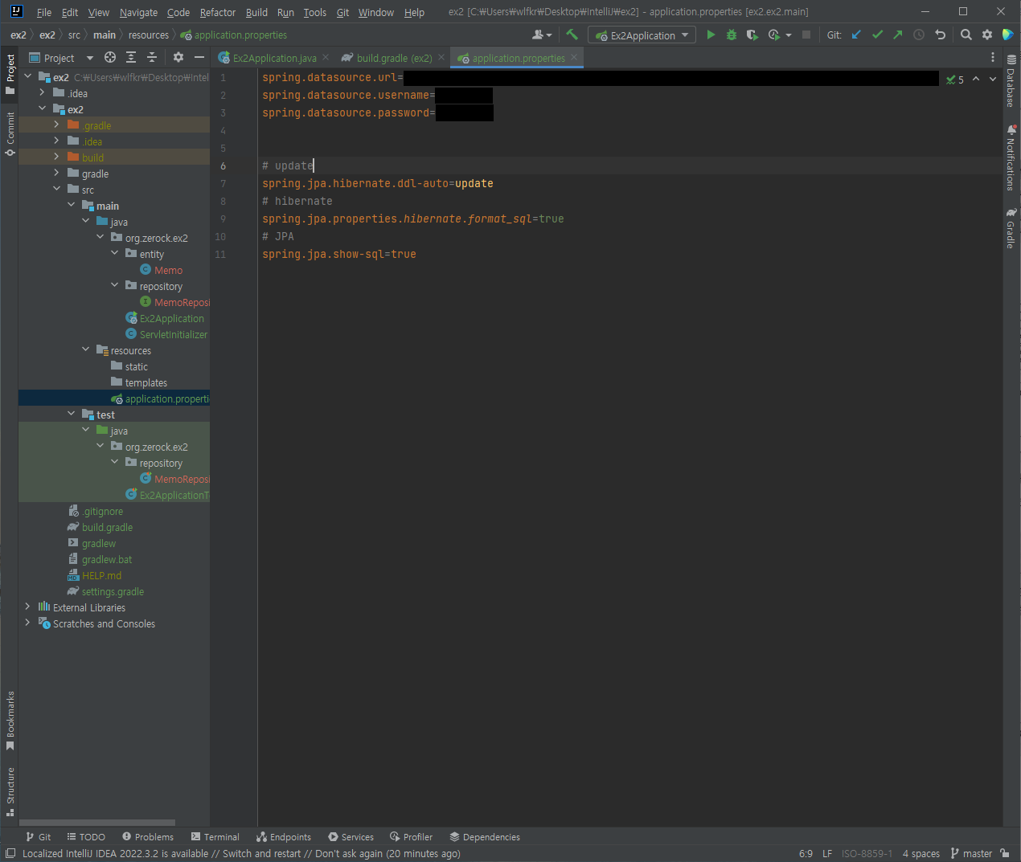This screenshot has height=862, width=1021.
Task: Open the Gradle tool window
Action: [x=1011, y=228]
